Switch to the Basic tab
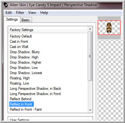Viewport: 125px width, 123px height. [x=26, y=20]
